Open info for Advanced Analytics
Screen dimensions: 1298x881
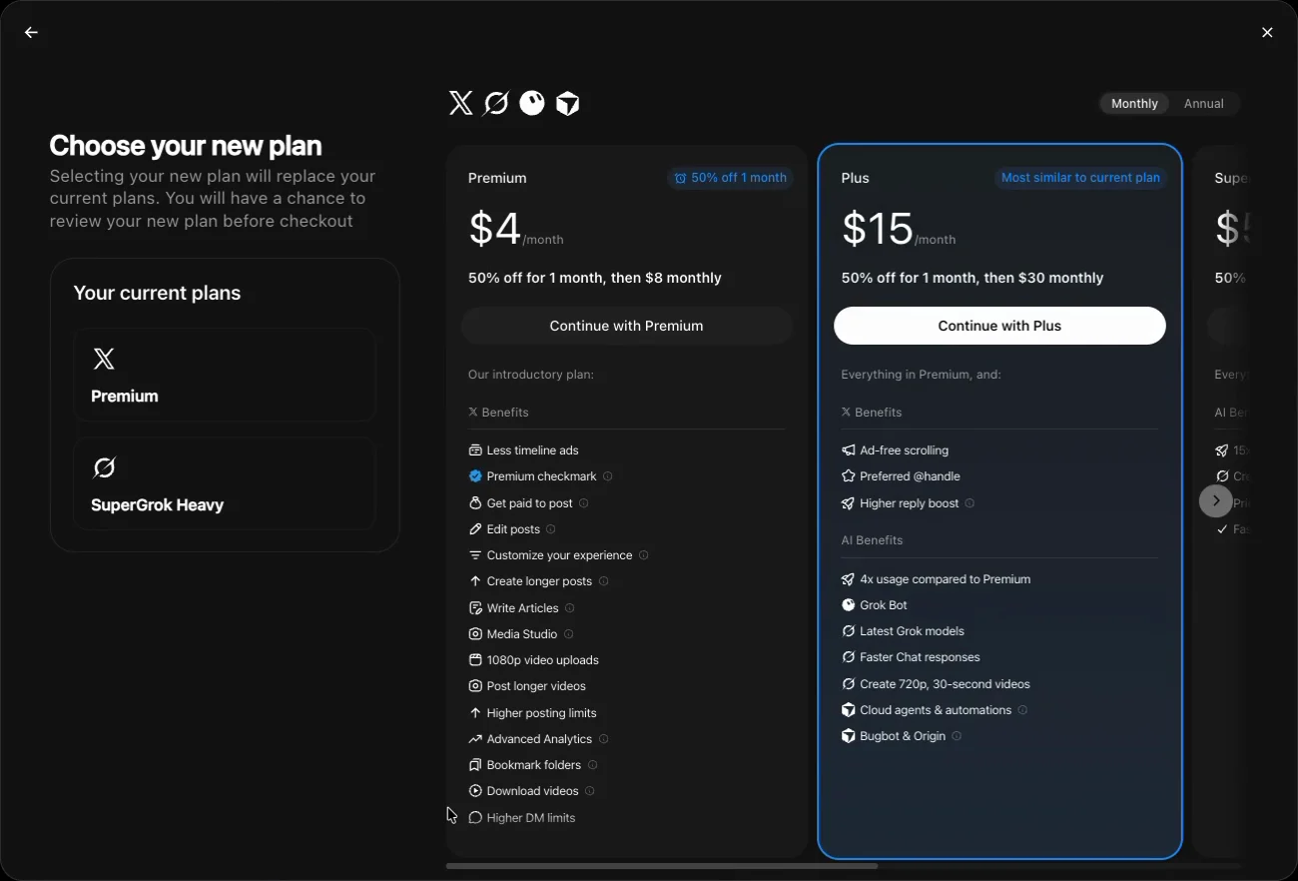click(x=604, y=739)
